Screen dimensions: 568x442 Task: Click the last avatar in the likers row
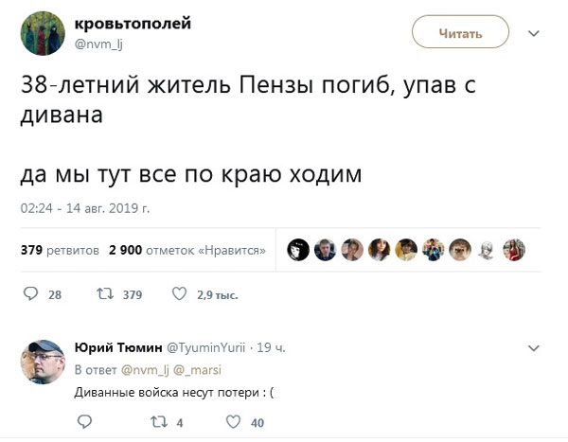tap(513, 249)
